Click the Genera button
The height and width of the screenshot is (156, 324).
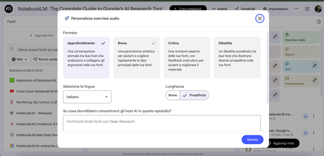(x=252, y=140)
